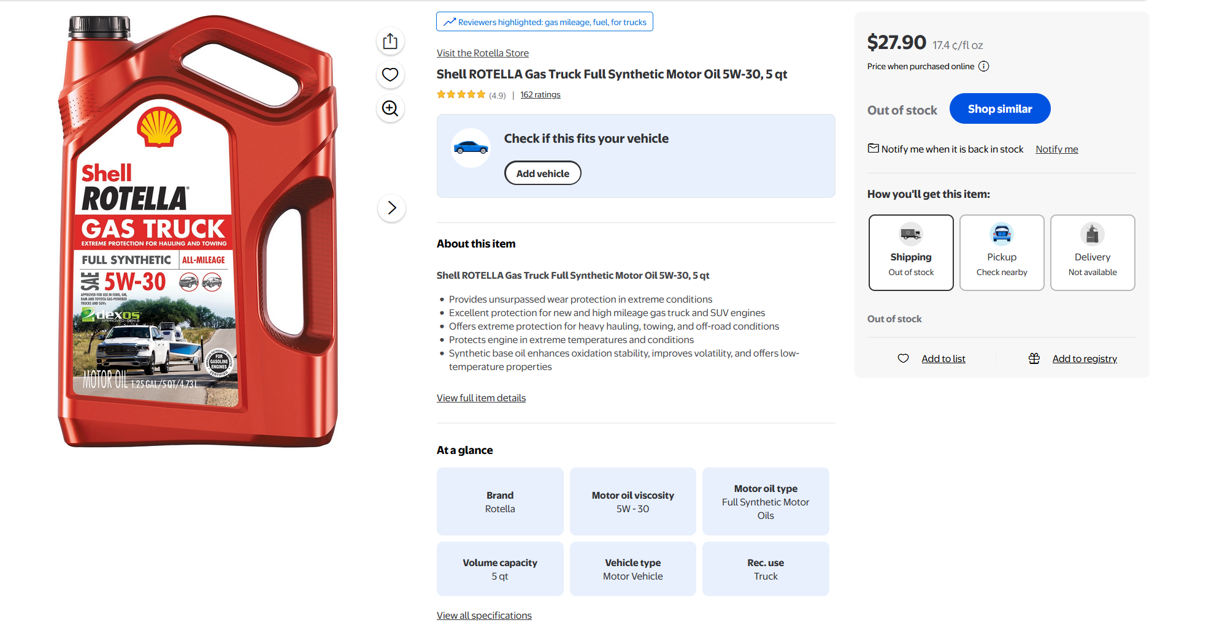The image size is (1214, 639).
Task: Expand View all specifications
Action: pos(484,616)
